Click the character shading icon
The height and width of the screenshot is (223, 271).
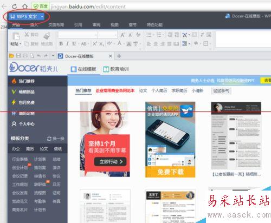[128, 44]
